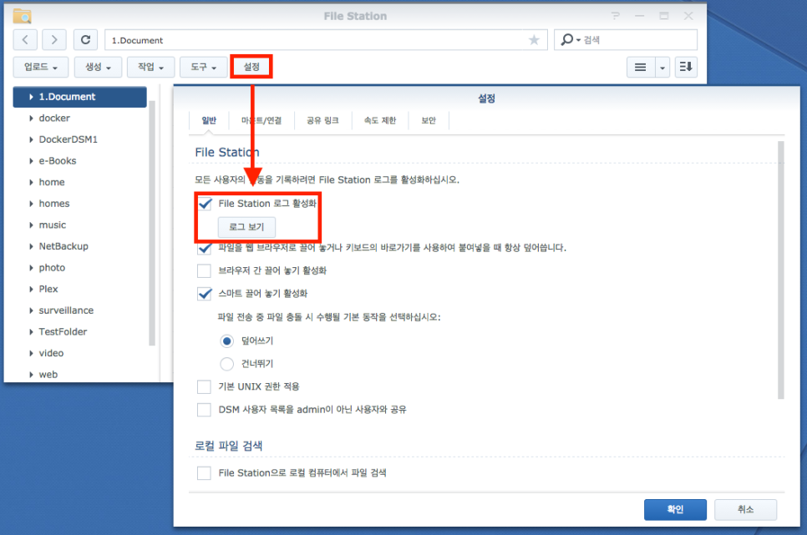Select the web folder

pyautogui.click(x=48, y=375)
